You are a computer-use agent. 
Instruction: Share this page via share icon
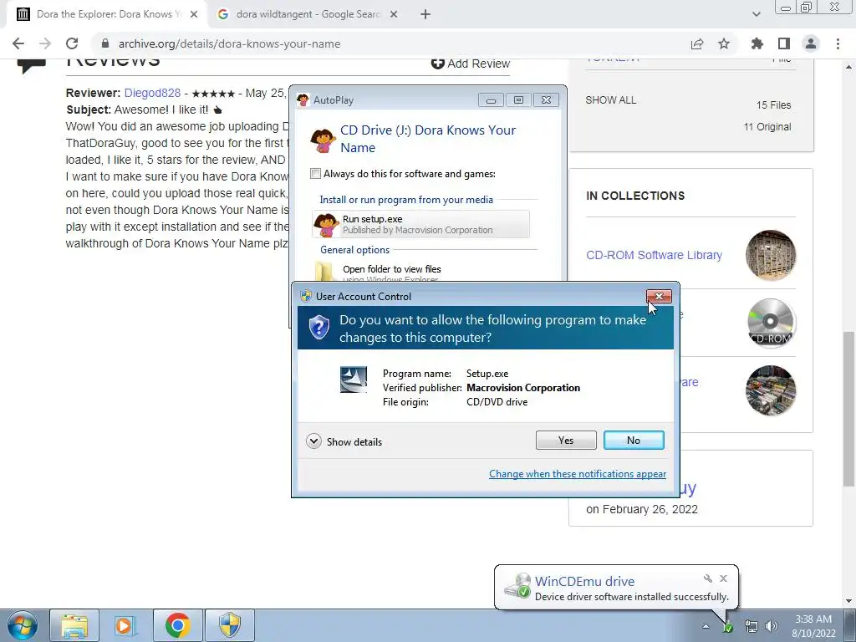click(697, 43)
